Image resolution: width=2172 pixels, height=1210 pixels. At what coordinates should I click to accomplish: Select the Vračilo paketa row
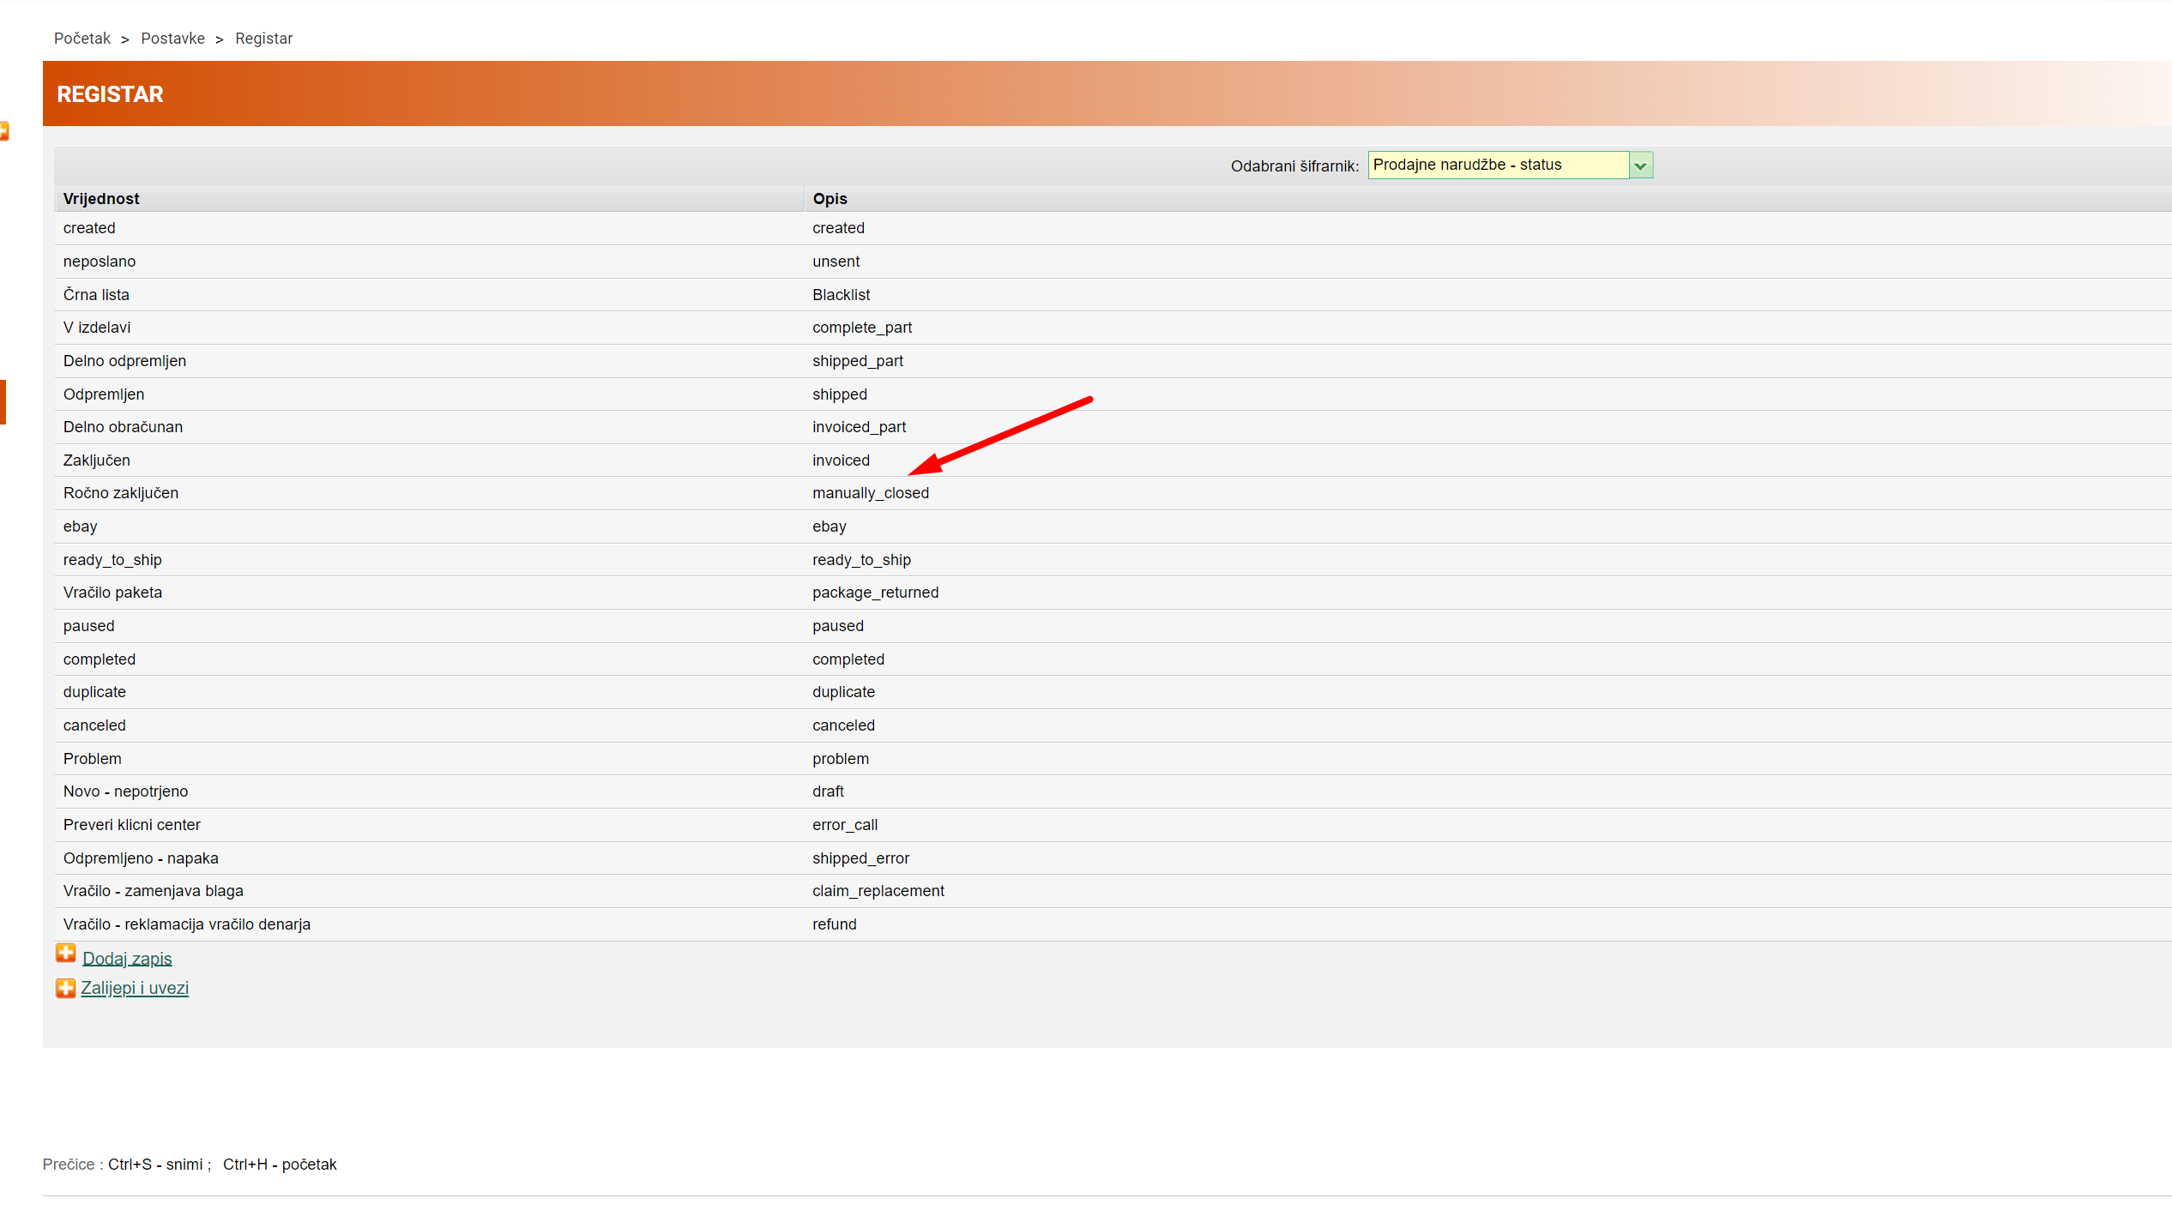pos(112,593)
